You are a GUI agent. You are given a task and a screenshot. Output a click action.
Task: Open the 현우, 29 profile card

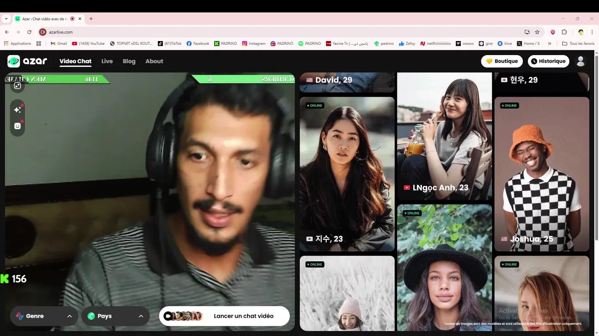pos(542,82)
